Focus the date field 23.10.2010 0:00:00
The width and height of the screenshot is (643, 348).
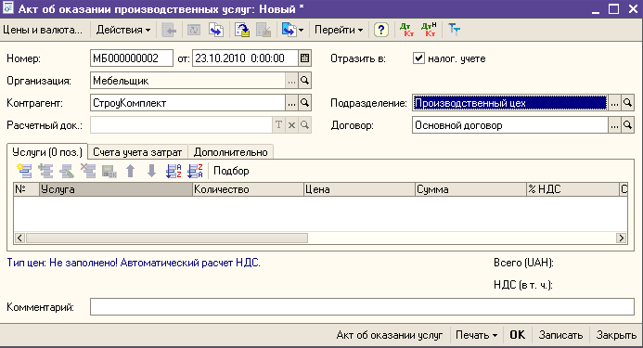click(245, 58)
